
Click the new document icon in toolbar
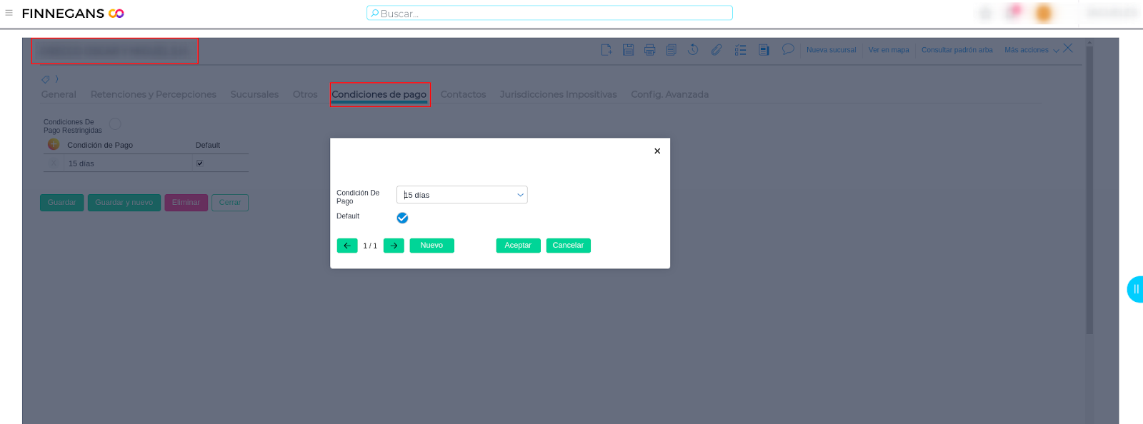pyautogui.click(x=607, y=50)
